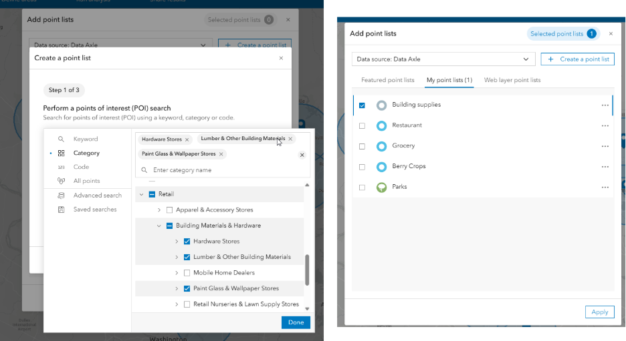
Task: Click Create a point list button on right
Action: click(x=577, y=59)
